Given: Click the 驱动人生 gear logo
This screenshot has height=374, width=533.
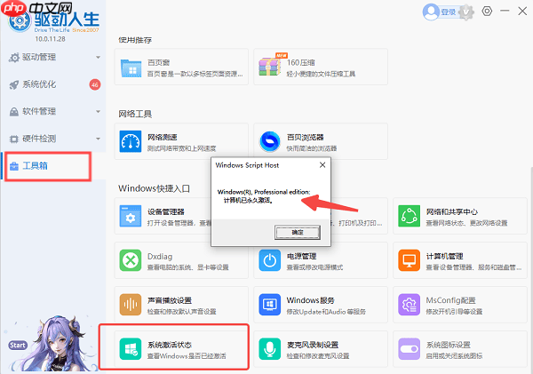Looking at the screenshot, I should pos(20,21).
